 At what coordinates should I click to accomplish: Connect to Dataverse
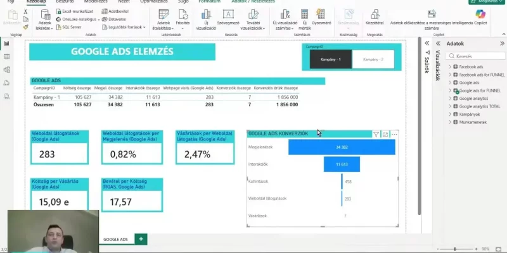coord(114,19)
